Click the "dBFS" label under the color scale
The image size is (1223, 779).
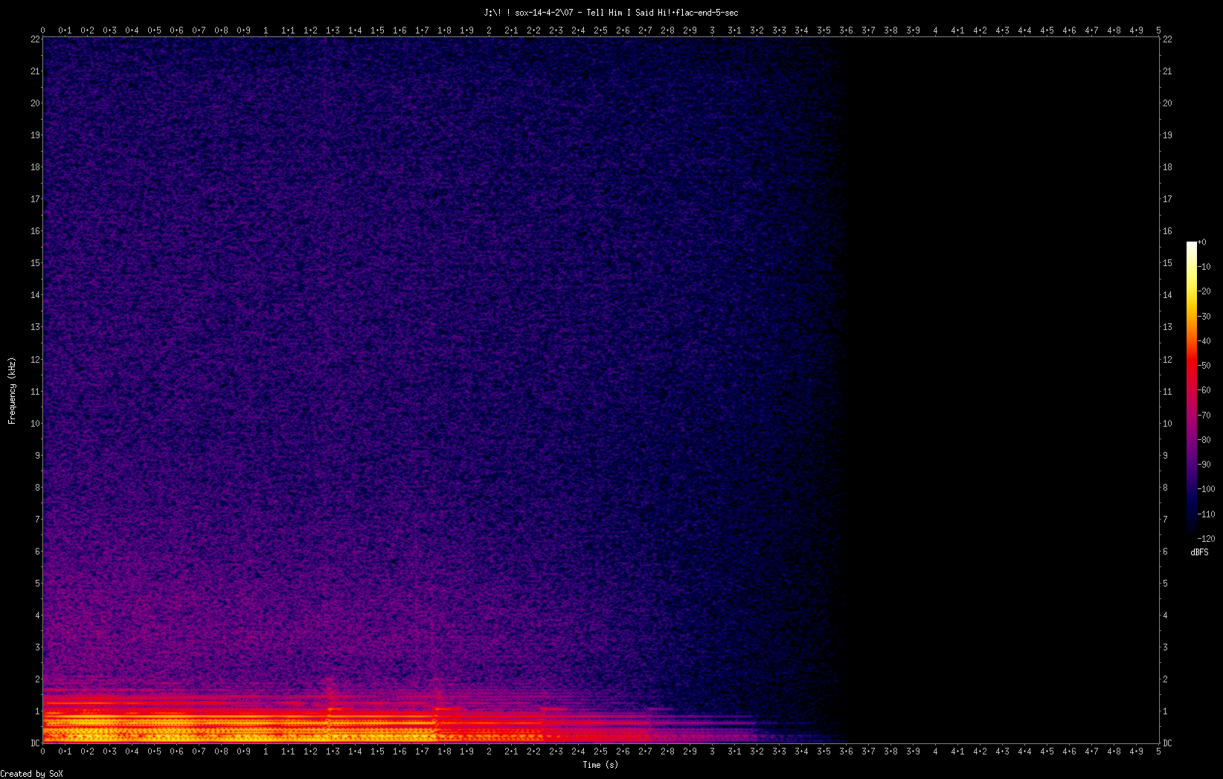tap(1199, 552)
